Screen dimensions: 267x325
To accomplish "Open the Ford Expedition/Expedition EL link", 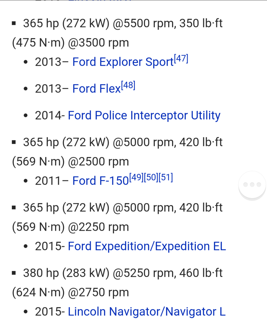I will point(147,246).
